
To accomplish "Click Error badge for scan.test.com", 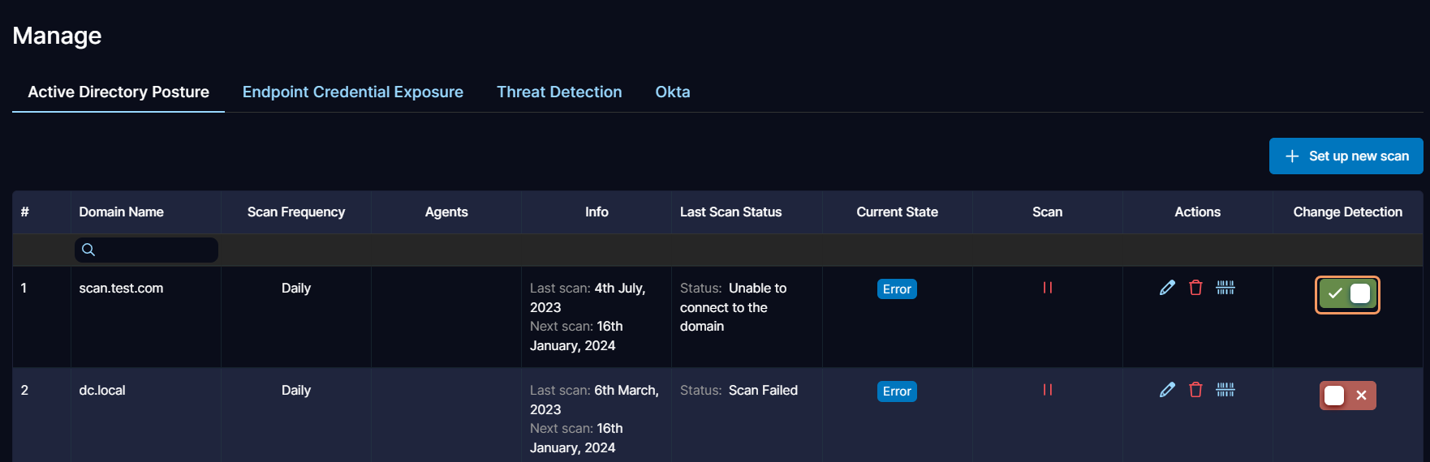I will tap(897, 289).
